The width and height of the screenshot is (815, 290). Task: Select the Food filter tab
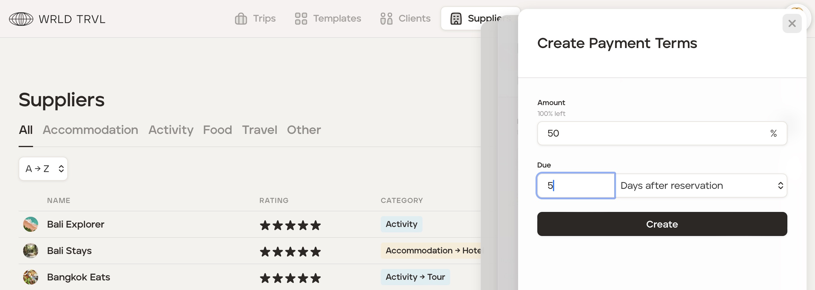(x=217, y=130)
